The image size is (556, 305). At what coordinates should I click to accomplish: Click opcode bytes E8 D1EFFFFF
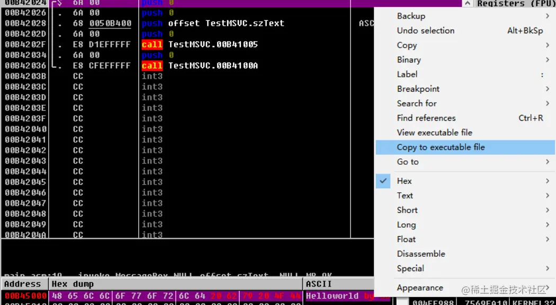pos(102,44)
